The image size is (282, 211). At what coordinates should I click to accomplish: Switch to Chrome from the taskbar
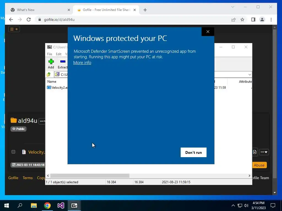(47, 206)
